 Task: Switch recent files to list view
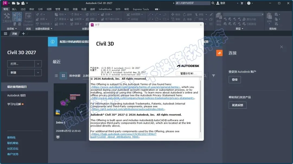pos(56,75)
